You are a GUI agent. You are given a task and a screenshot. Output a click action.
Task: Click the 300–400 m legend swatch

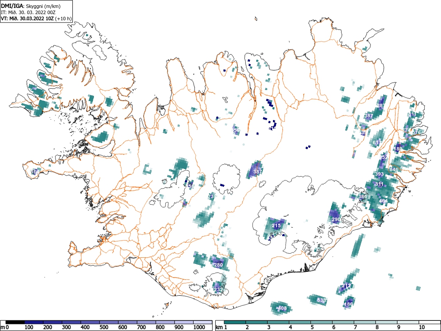click(x=71, y=322)
